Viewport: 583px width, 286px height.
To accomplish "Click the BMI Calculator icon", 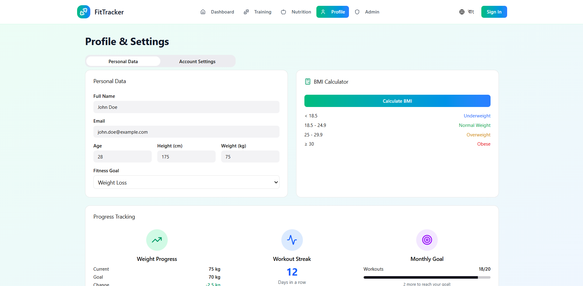I will click(307, 81).
